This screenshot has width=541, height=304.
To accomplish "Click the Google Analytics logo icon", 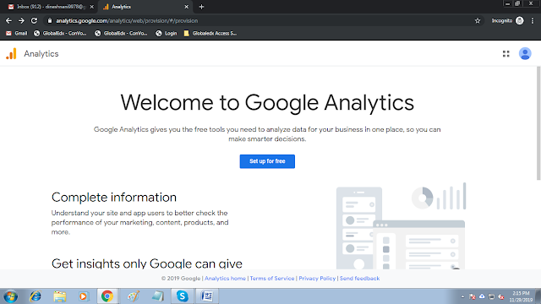I will pyautogui.click(x=11, y=54).
